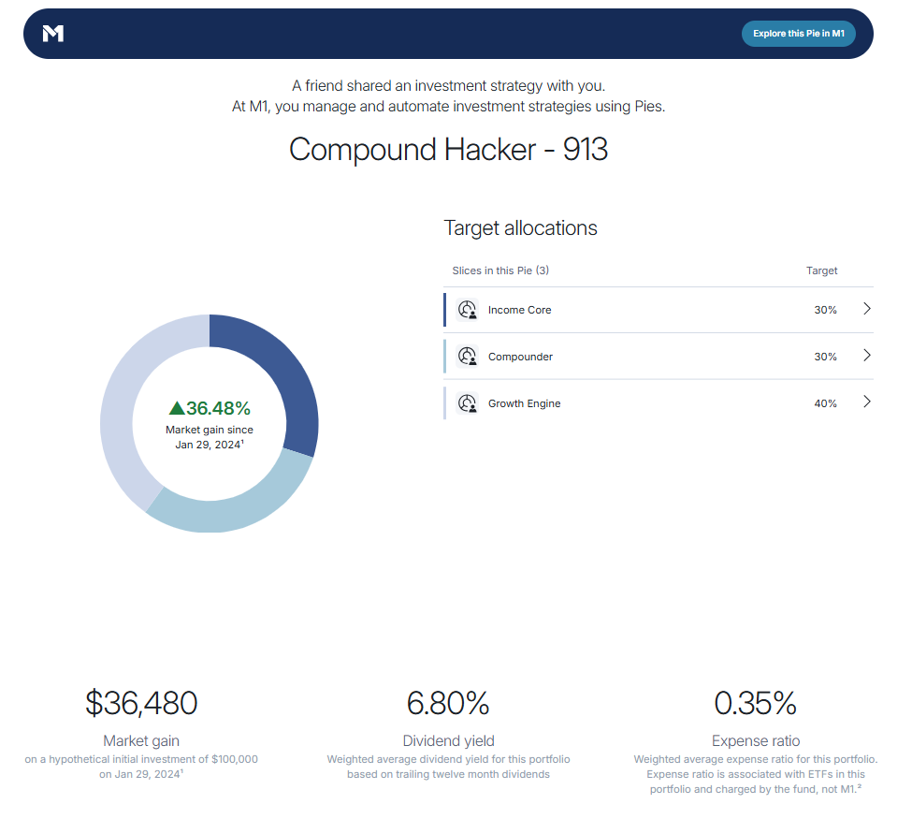Click the 6.80% dividend yield value
912x819 pixels.
click(x=448, y=703)
